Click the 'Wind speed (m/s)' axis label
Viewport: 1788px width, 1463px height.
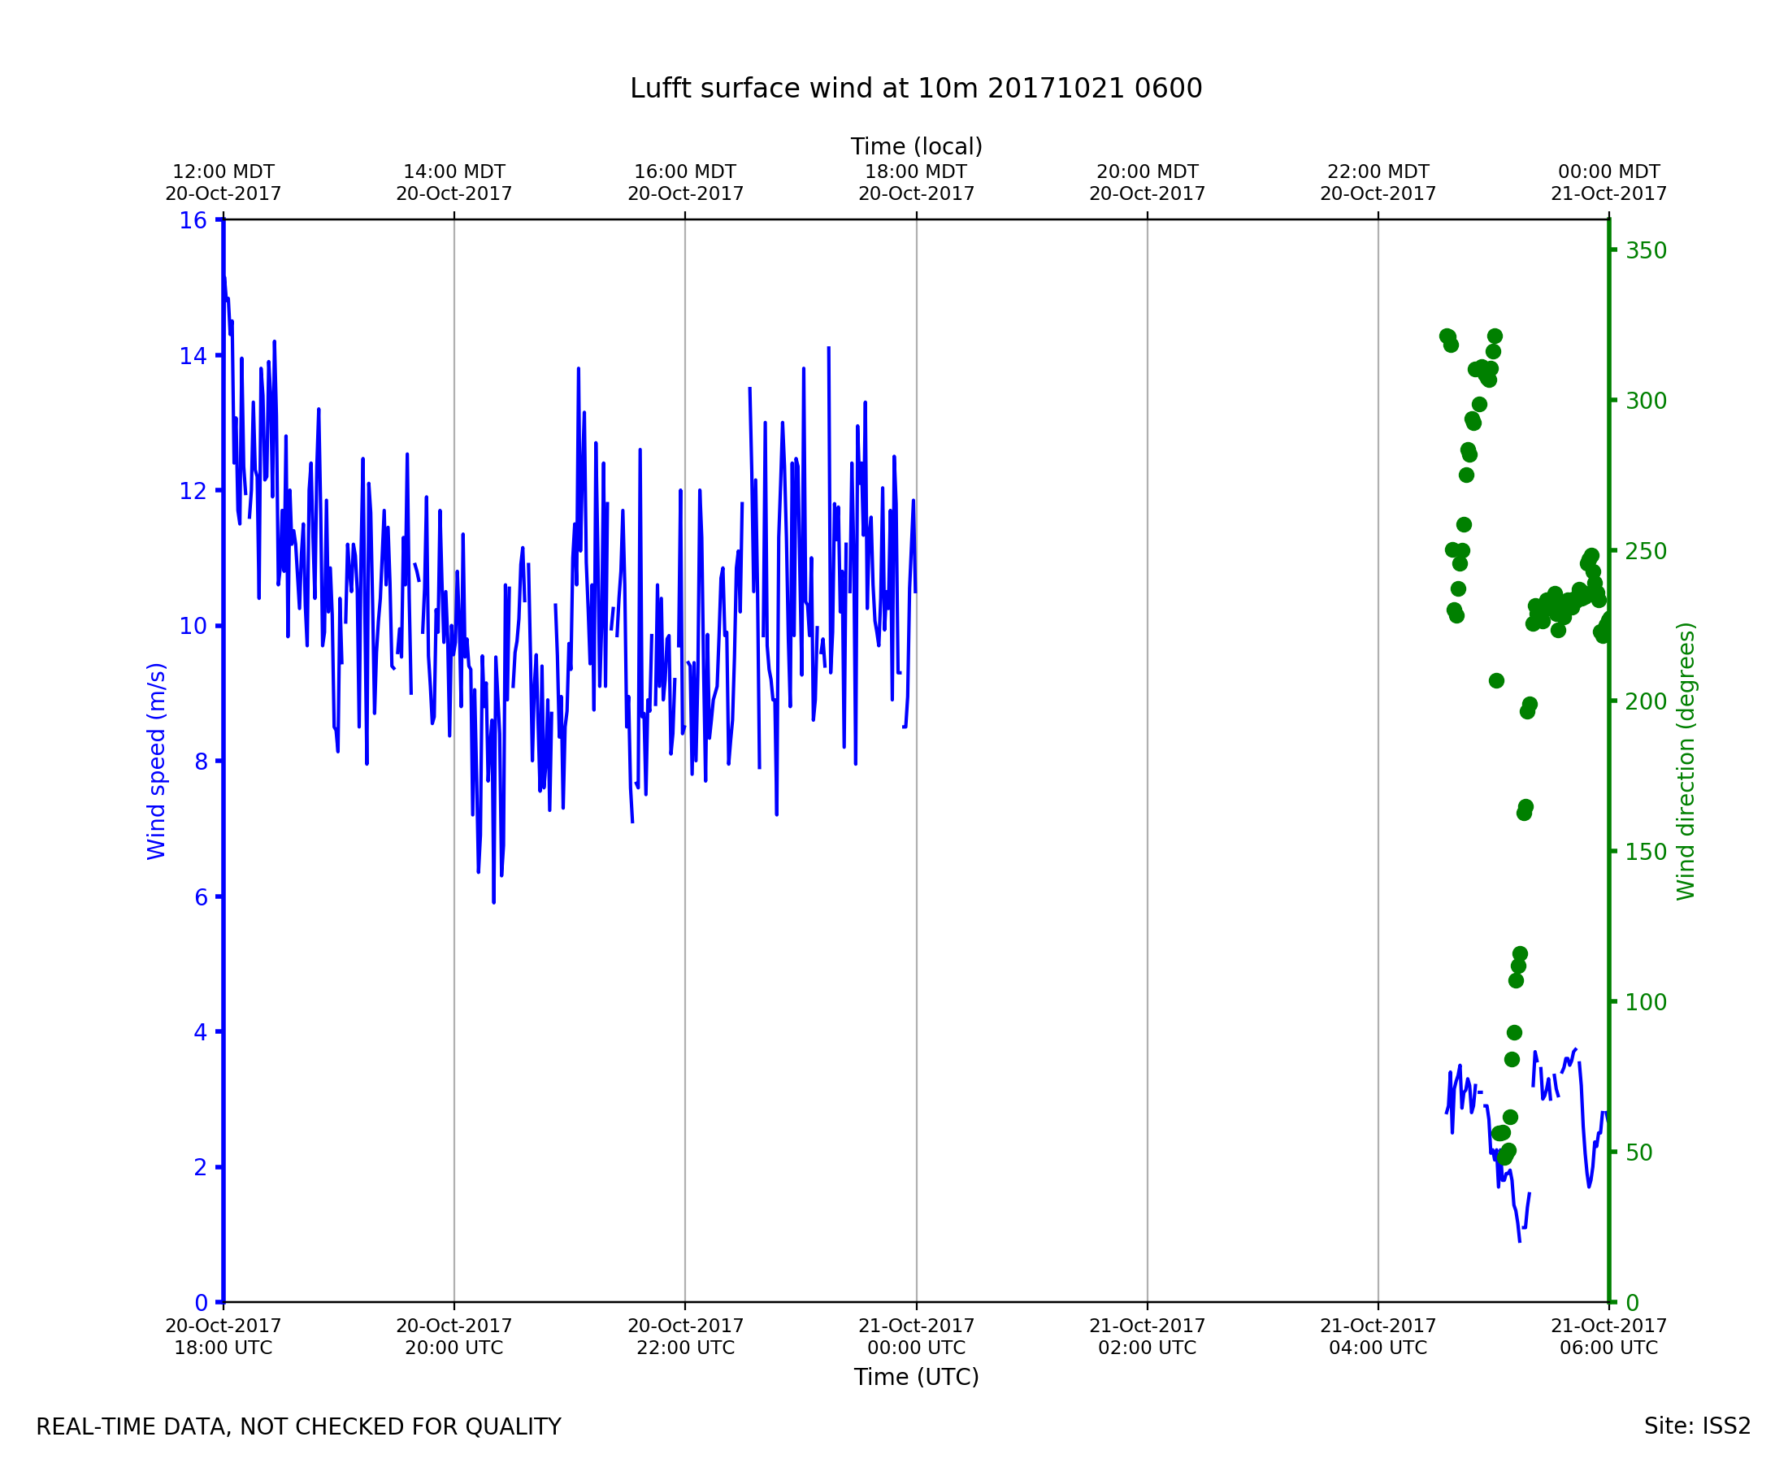pos(157,761)
